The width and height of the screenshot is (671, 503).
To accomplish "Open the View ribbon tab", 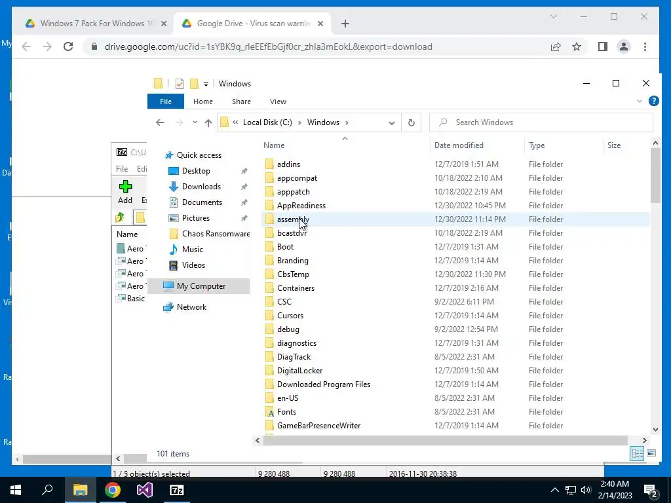I will tap(278, 102).
